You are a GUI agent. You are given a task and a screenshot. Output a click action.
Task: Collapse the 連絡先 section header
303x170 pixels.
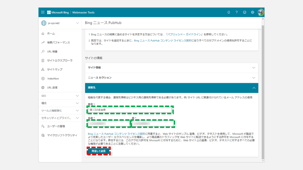[172, 88]
